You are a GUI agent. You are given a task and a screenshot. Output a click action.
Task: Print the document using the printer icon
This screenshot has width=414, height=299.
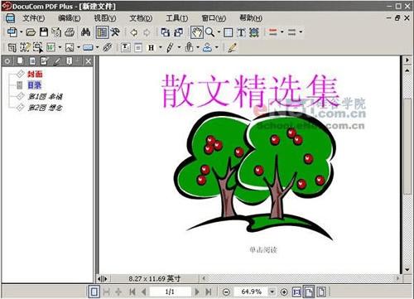pyautogui.click(x=70, y=32)
